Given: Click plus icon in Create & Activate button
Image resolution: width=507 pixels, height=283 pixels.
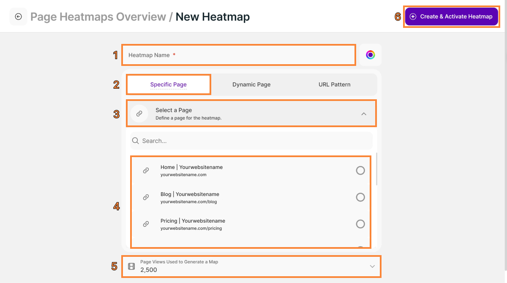Looking at the screenshot, I should pos(413,16).
